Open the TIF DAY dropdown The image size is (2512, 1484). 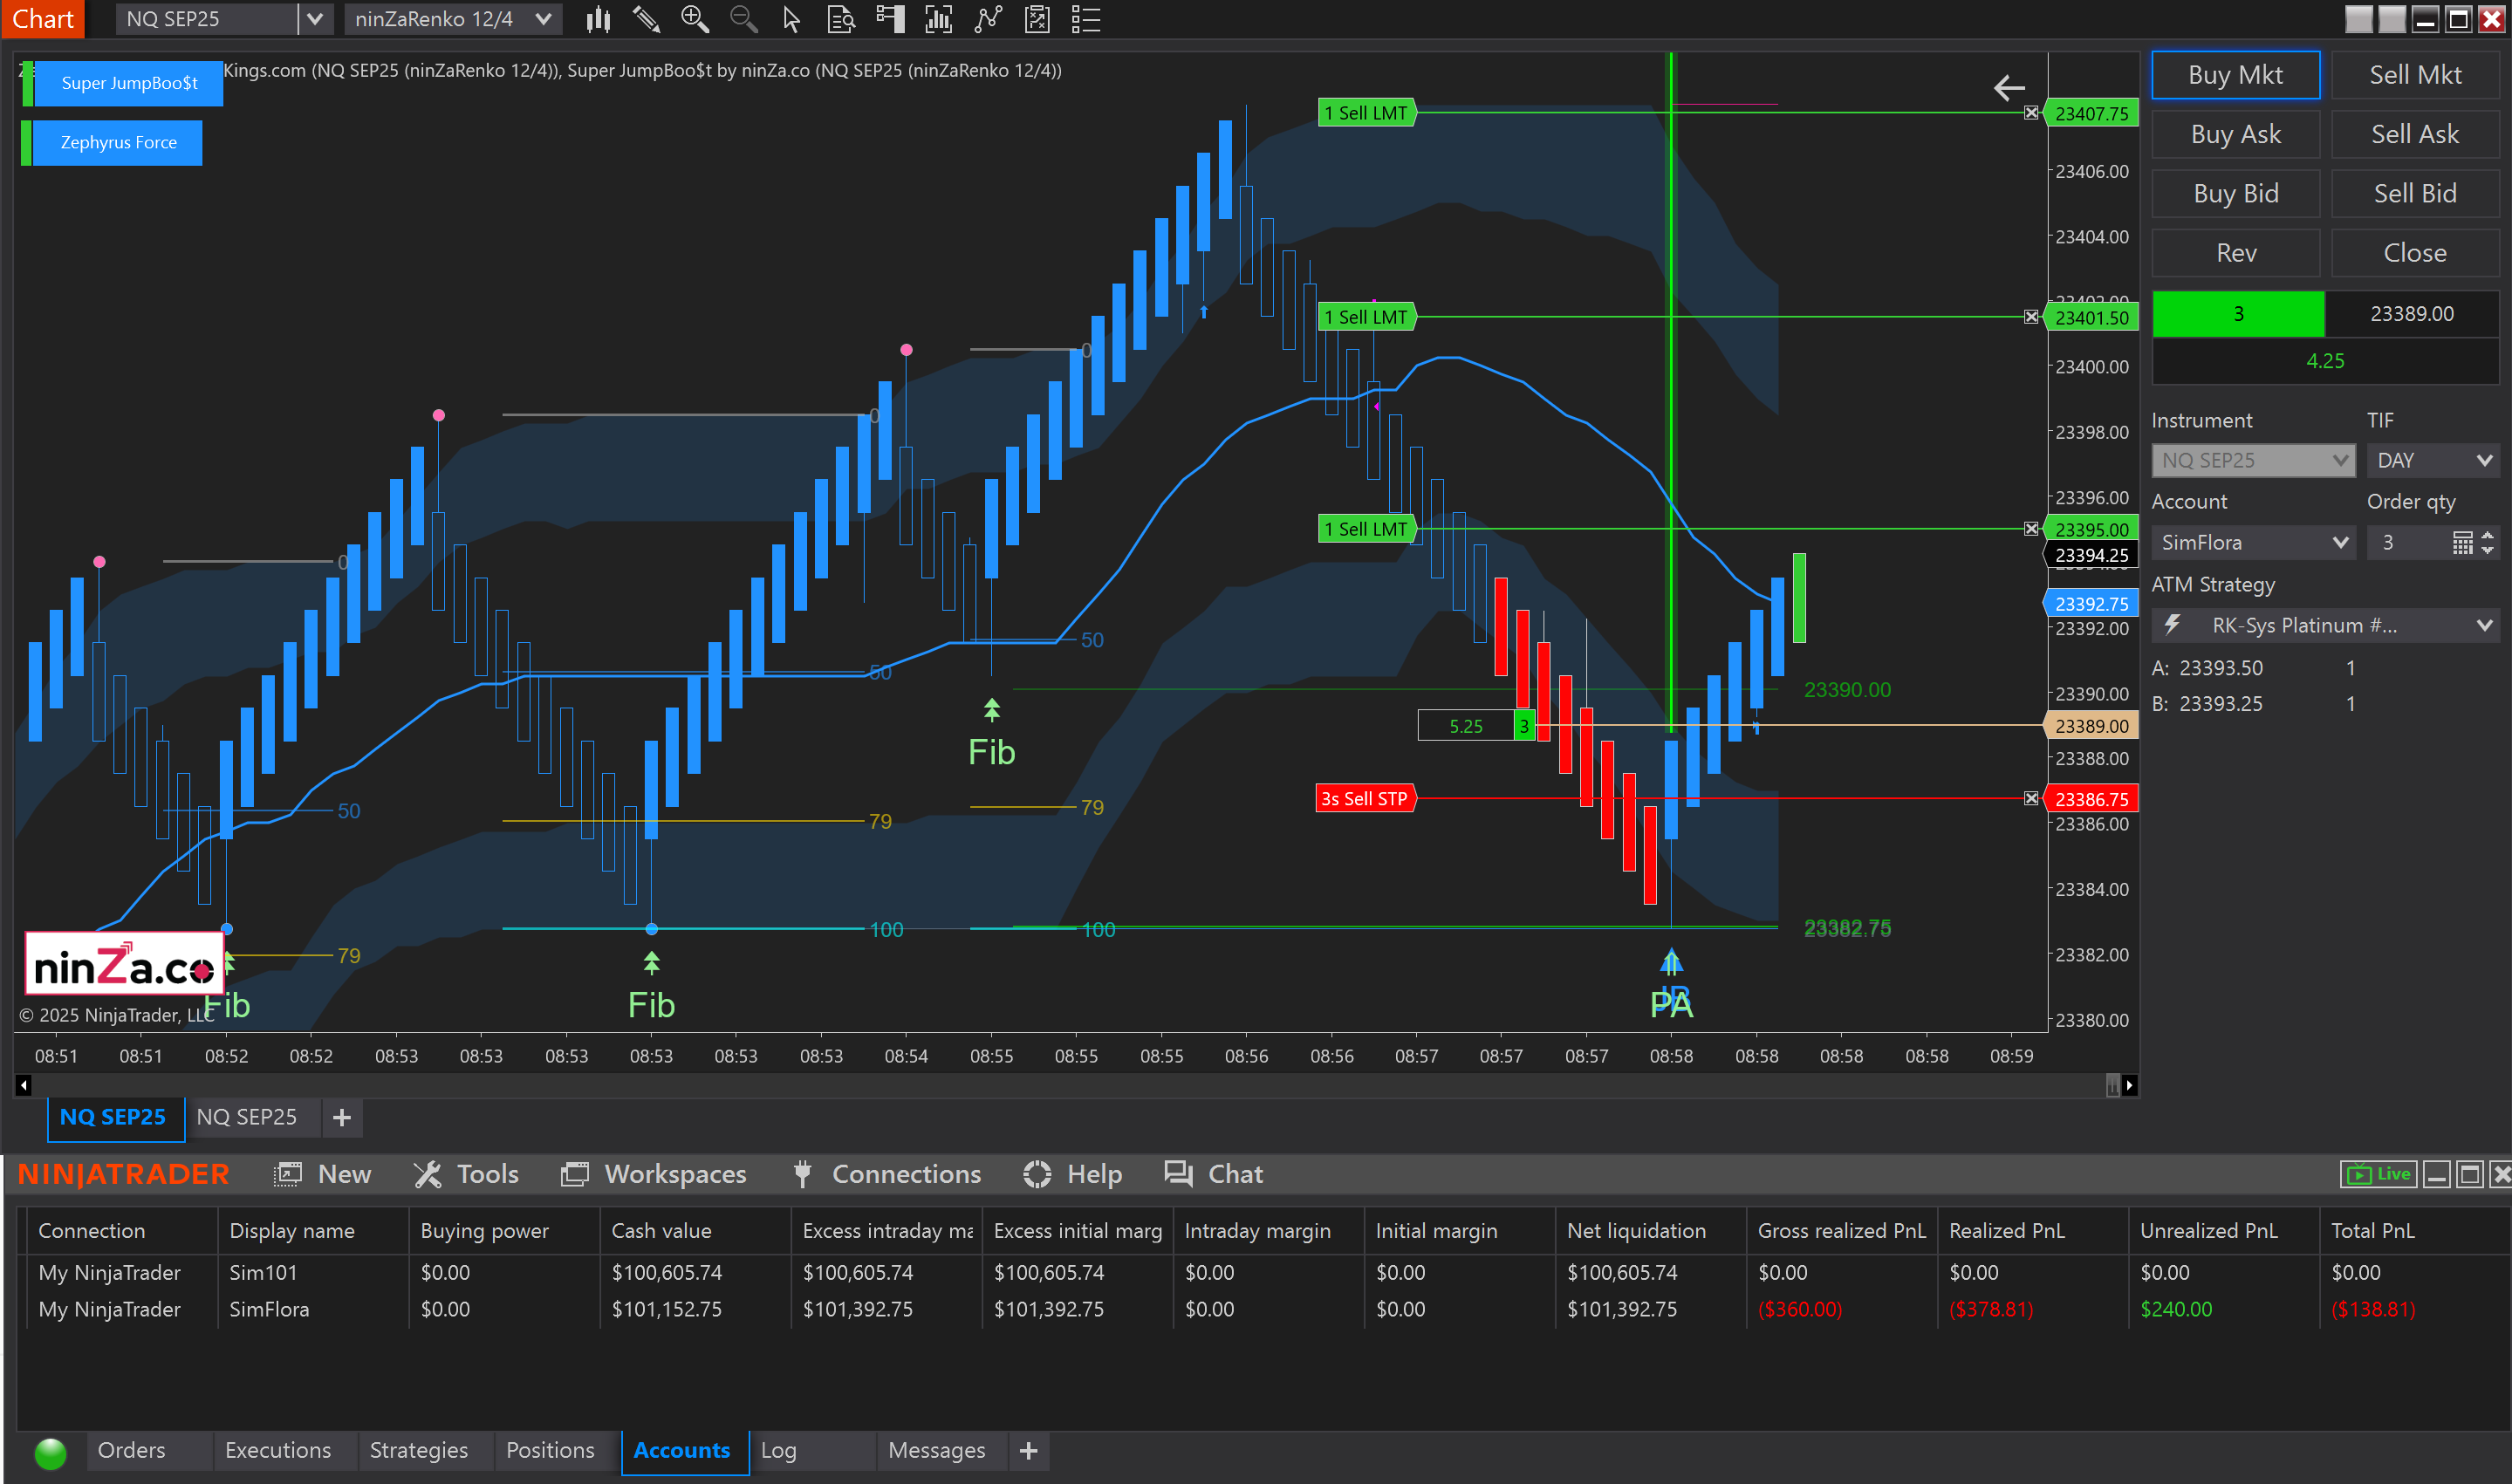tap(2432, 460)
